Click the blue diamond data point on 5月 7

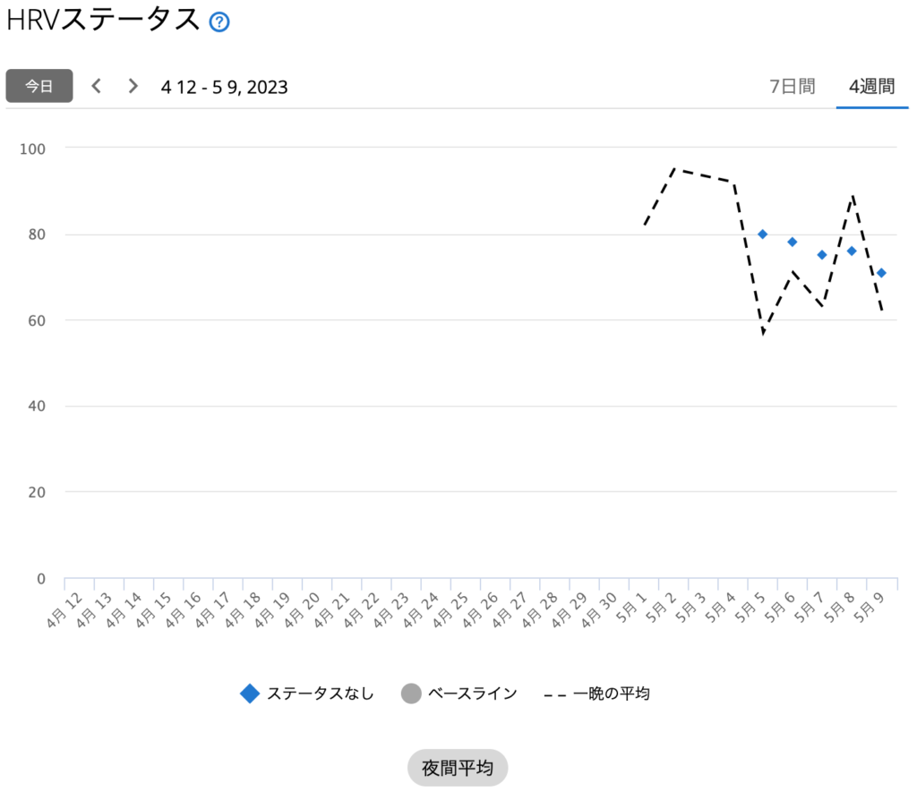coord(822,255)
